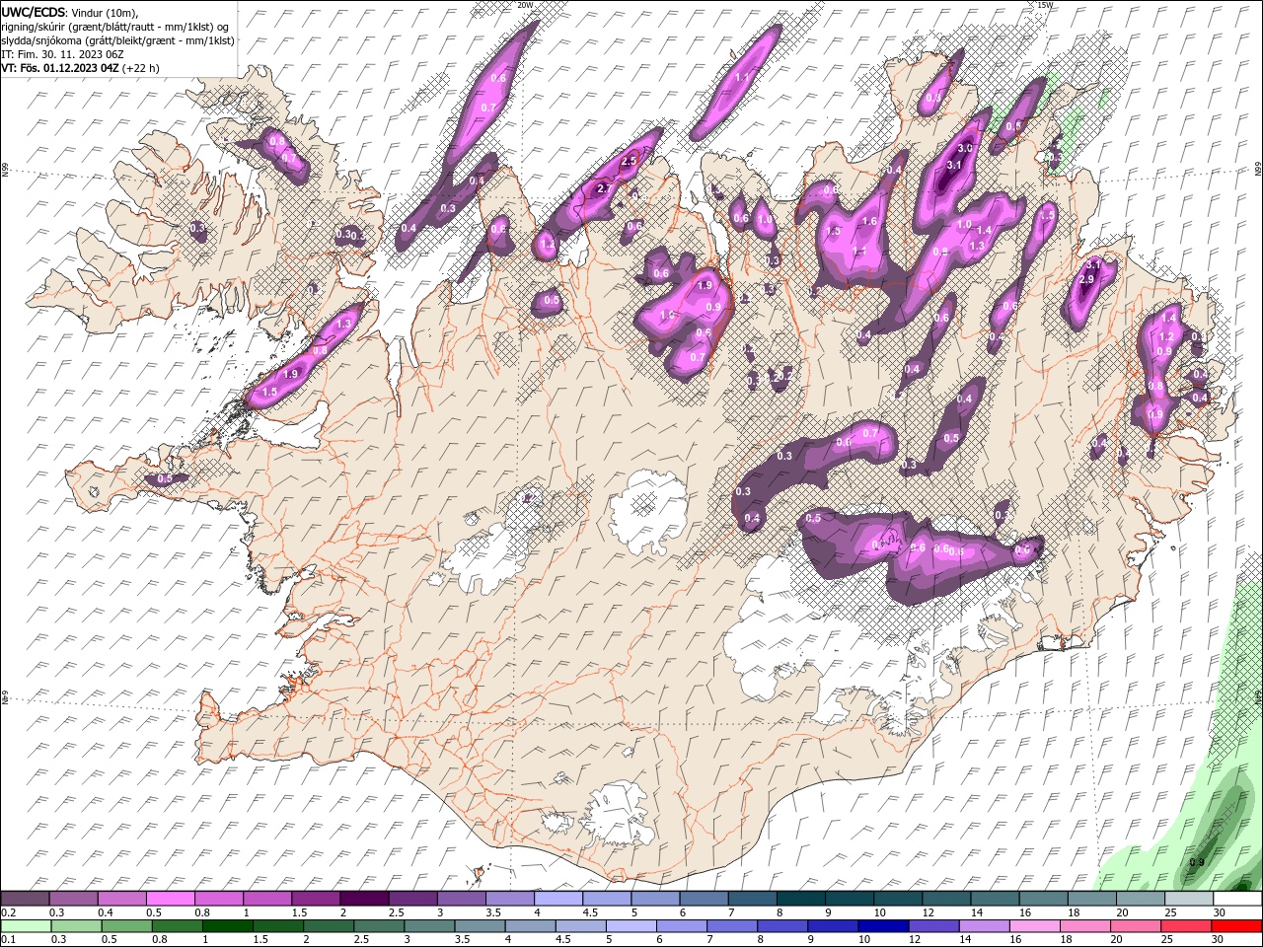Click the '2.9' snowfall value on the map

point(1087,280)
